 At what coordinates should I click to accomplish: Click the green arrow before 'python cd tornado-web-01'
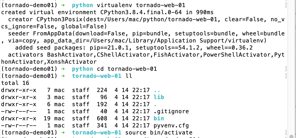tap(63, 69)
